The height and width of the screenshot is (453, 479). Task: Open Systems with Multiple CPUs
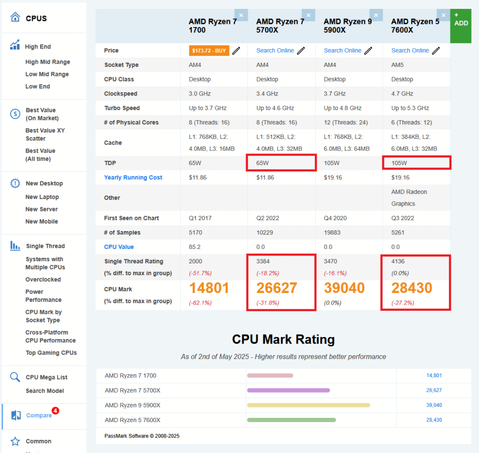(x=45, y=263)
